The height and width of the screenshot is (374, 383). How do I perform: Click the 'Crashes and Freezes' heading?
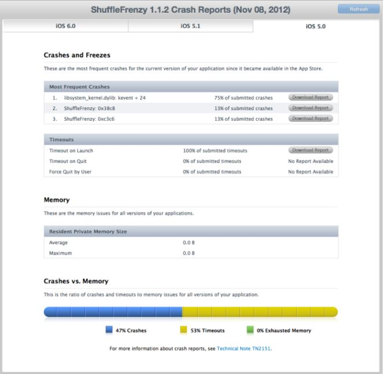point(77,55)
